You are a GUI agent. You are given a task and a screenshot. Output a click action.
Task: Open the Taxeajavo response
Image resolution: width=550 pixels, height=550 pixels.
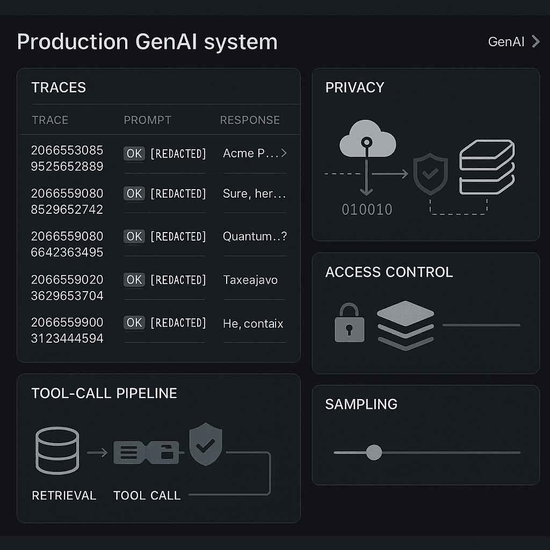[250, 280]
